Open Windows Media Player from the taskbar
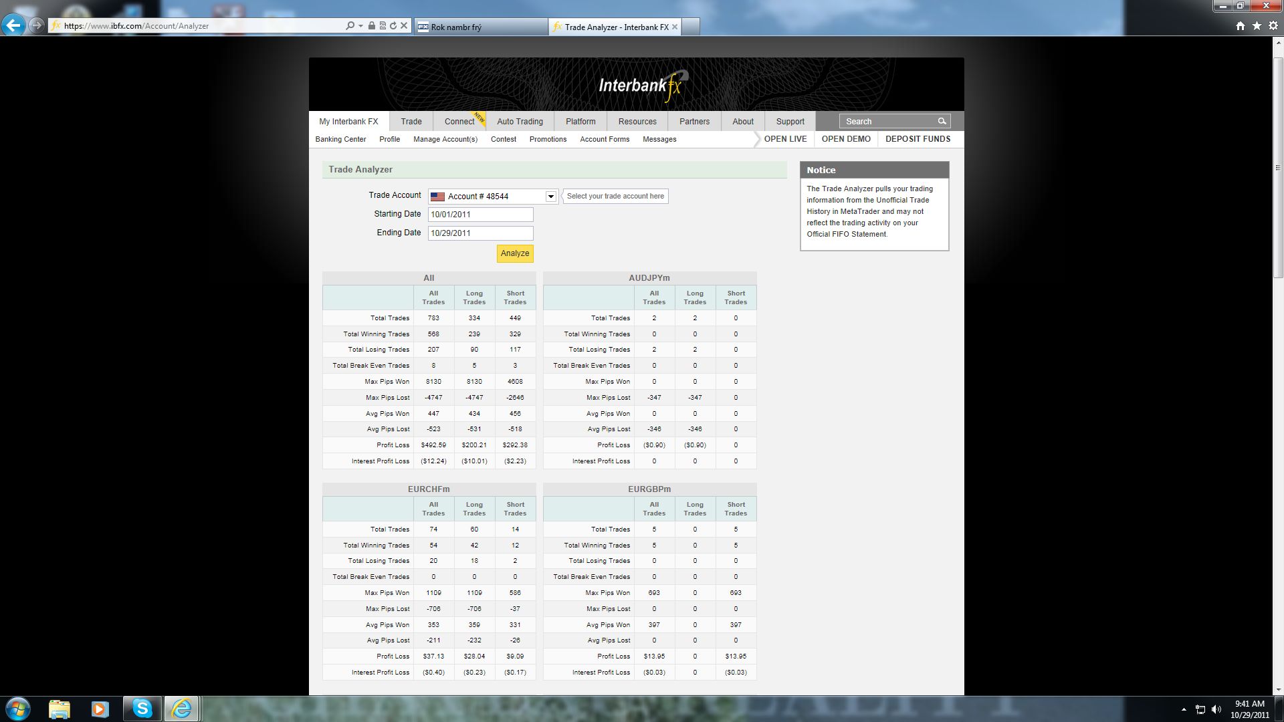Viewport: 1284px width, 722px height. 100,709
